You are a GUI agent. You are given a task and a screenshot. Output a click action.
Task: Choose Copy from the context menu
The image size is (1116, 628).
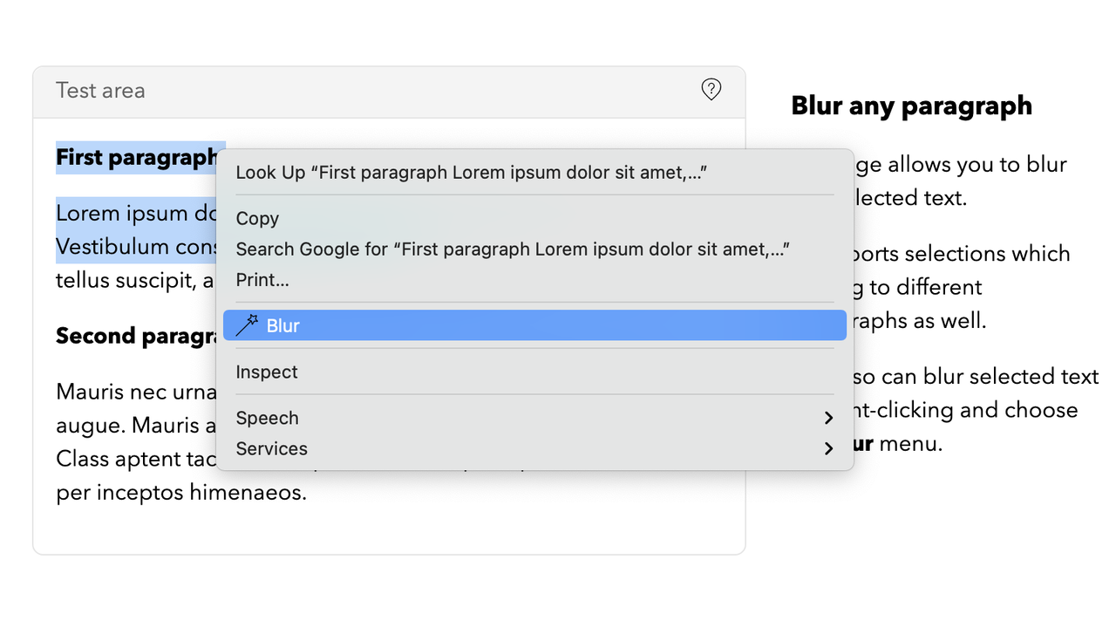(257, 219)
